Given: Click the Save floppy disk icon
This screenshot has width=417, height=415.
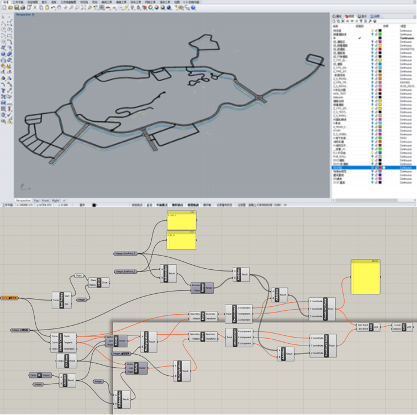Looking at the screenshot, I should pos(16,8).
